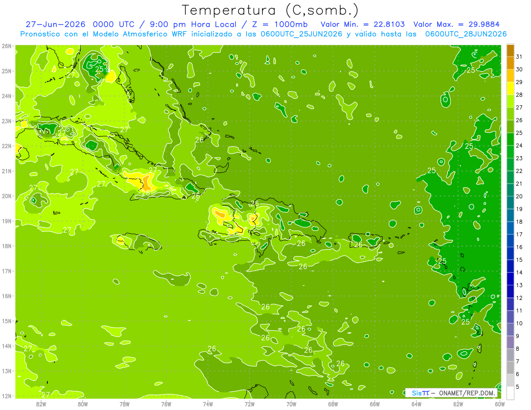Click the "21N" latitude axis label
This screenshot has height=410, width=531.
point(6,171)
